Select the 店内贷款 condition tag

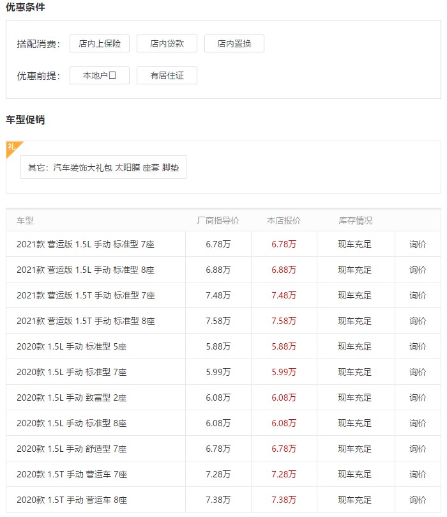(167, 43)
